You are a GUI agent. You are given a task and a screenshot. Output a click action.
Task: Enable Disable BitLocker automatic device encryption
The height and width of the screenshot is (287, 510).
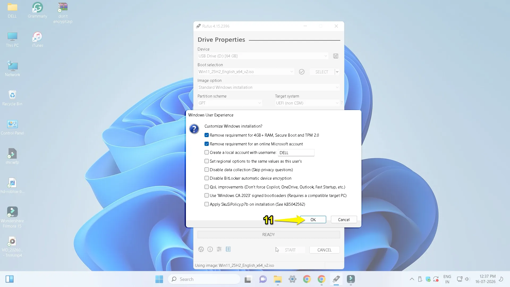click(207, 178)
